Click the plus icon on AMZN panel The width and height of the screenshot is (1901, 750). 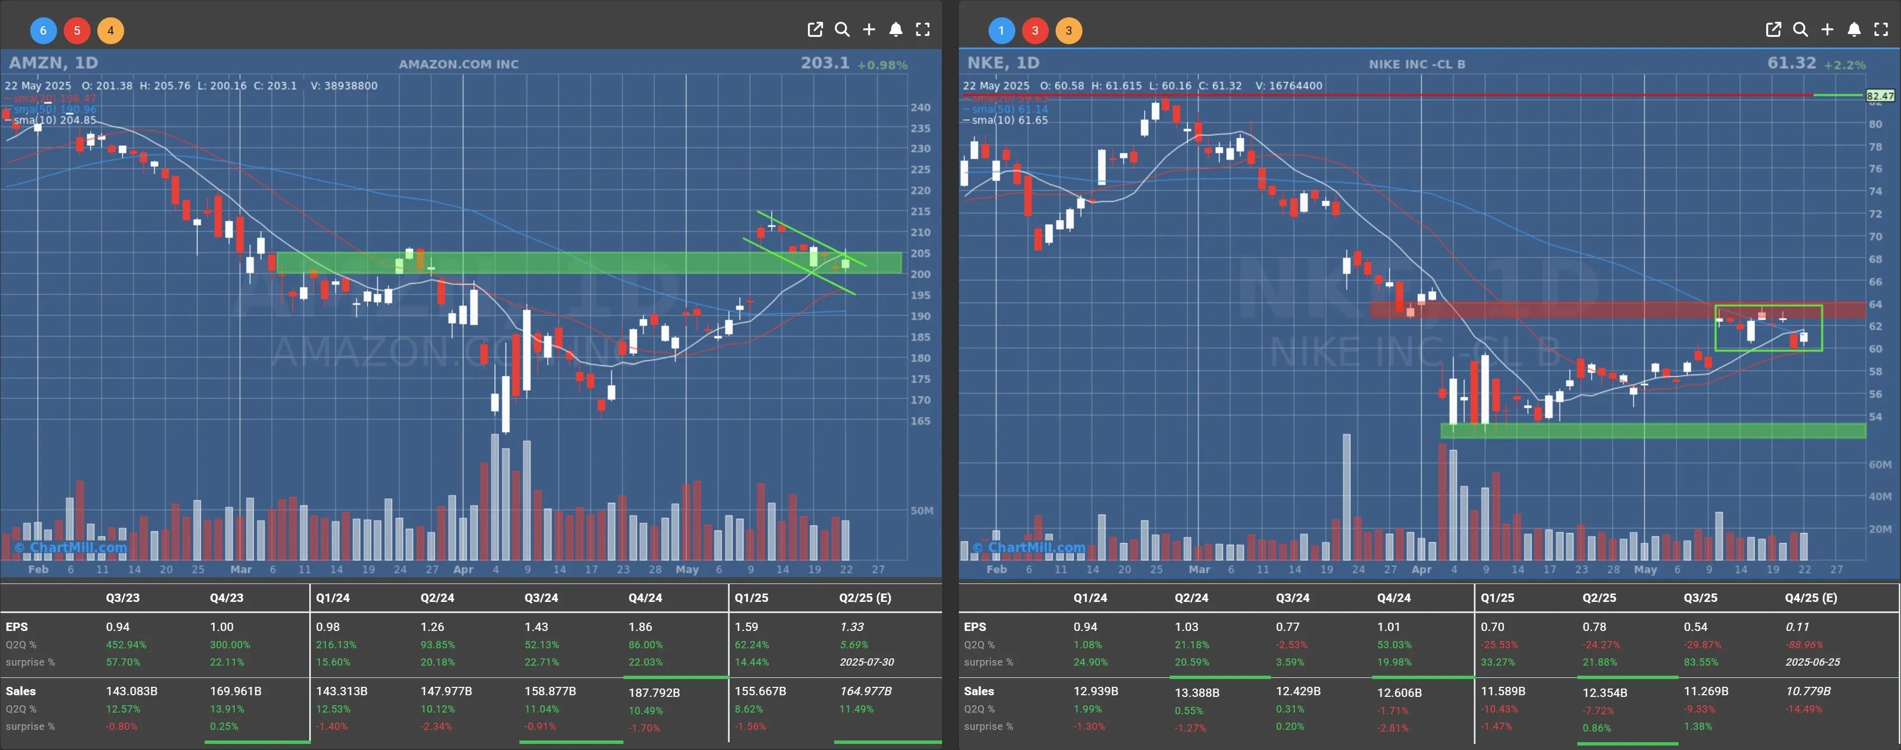tap(868, 30)
